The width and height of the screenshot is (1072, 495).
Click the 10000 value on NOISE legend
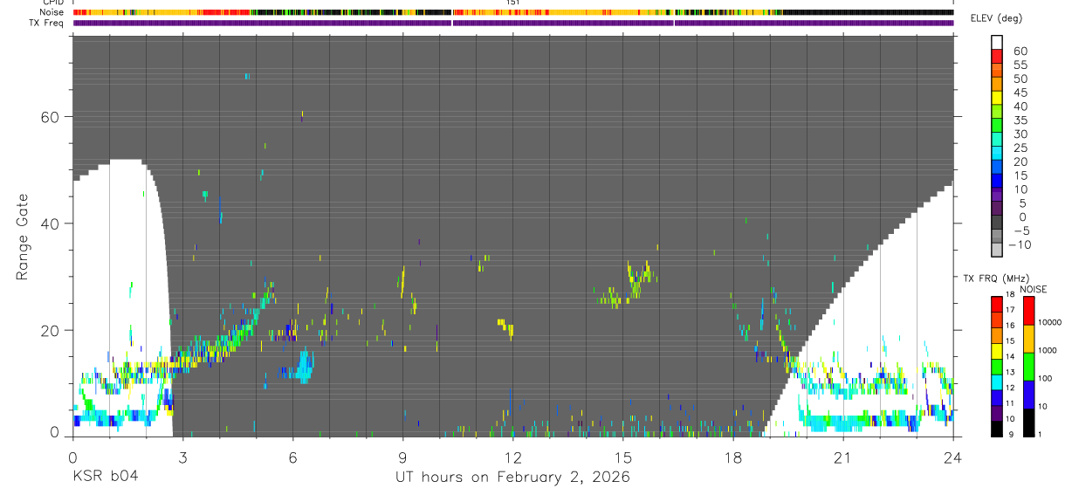coord(1049,322)
